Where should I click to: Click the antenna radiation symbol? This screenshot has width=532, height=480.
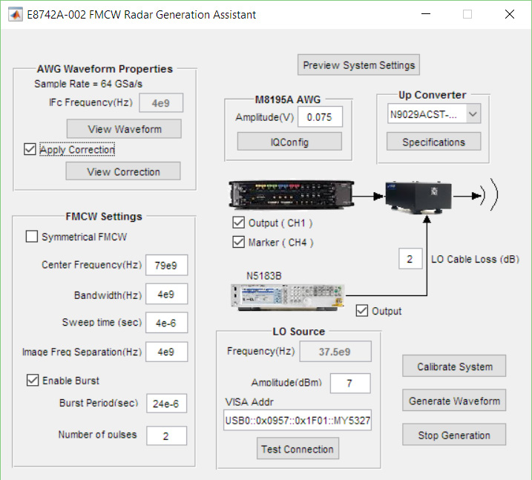tap(490, 197)
